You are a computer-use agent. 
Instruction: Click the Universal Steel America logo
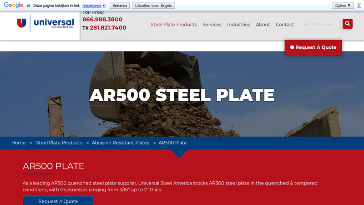45,23
